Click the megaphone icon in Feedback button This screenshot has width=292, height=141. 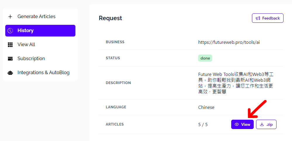[258, 18]
